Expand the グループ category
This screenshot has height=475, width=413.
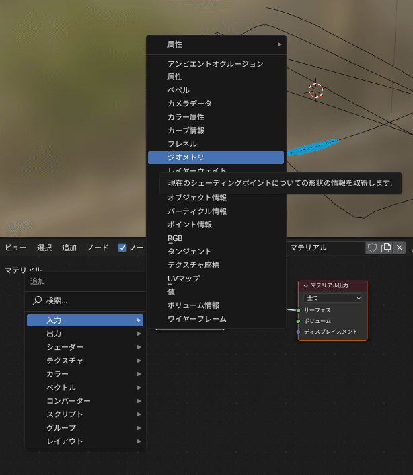coord(85,428)
